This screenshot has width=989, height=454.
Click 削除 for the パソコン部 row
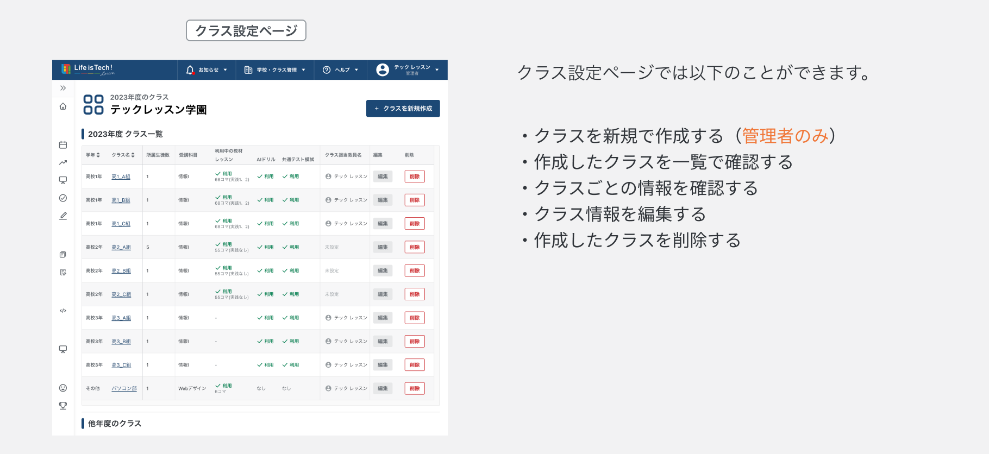pos(415,388)
